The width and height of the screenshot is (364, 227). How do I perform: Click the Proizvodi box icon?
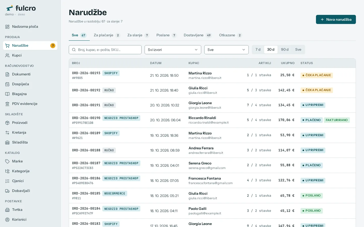(x=7, y=123)
